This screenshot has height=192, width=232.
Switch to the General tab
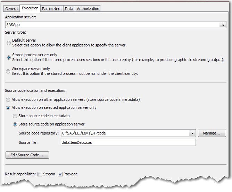point(11,9)
